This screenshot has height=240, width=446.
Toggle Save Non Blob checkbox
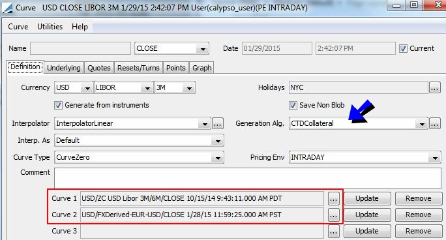[x=293, y=106]
